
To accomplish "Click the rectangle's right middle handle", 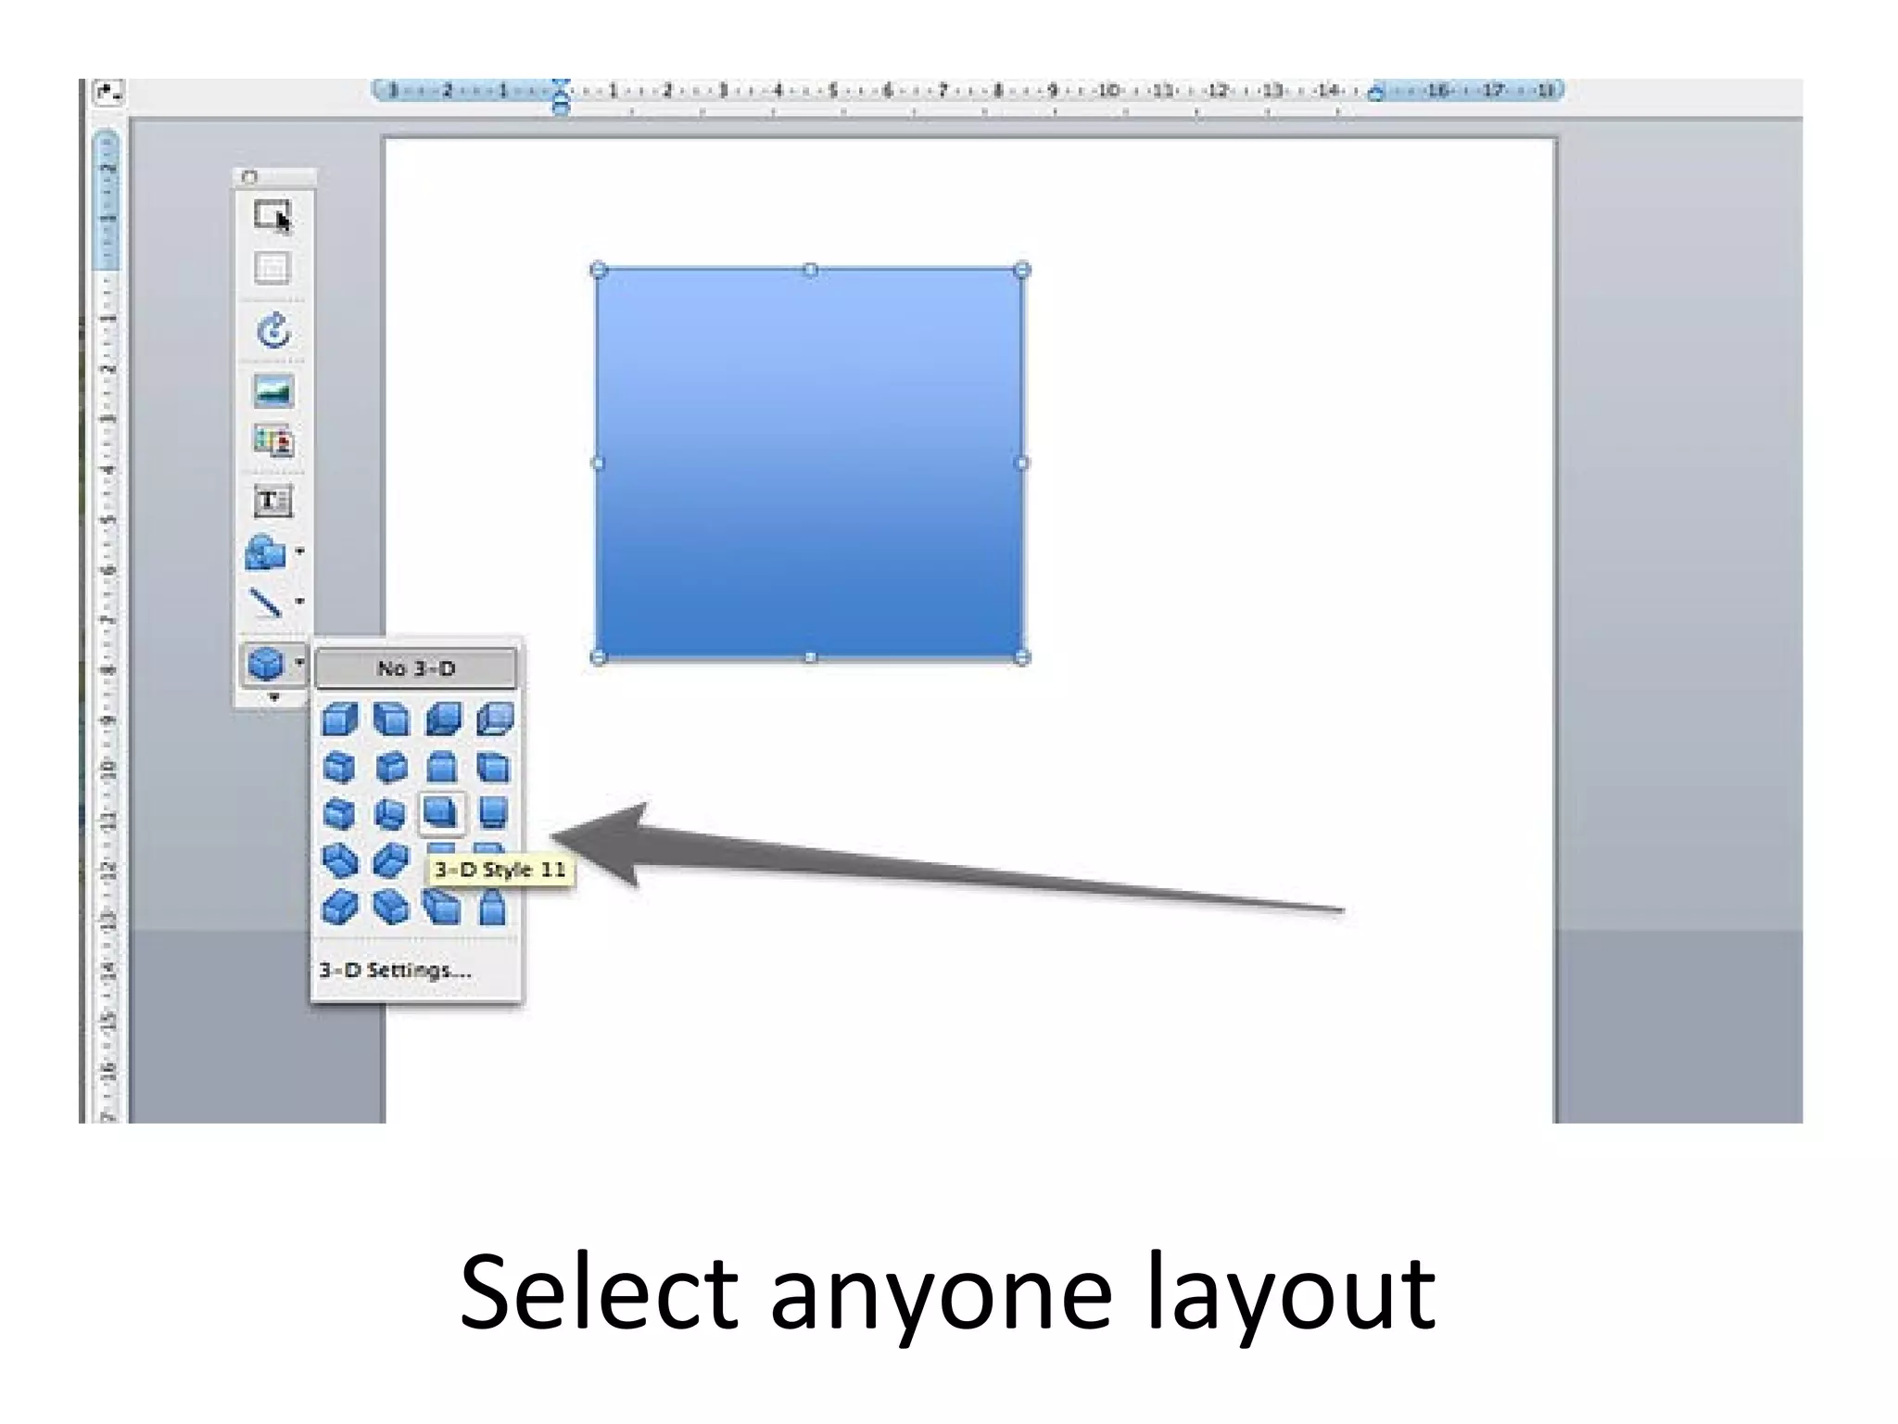I will 1022,463.
